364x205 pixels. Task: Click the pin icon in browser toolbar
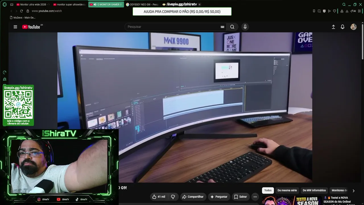click(314, 11)
